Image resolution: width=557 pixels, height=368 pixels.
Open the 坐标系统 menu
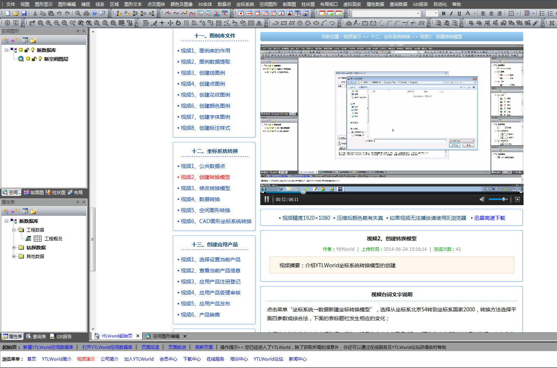[245, 4]
